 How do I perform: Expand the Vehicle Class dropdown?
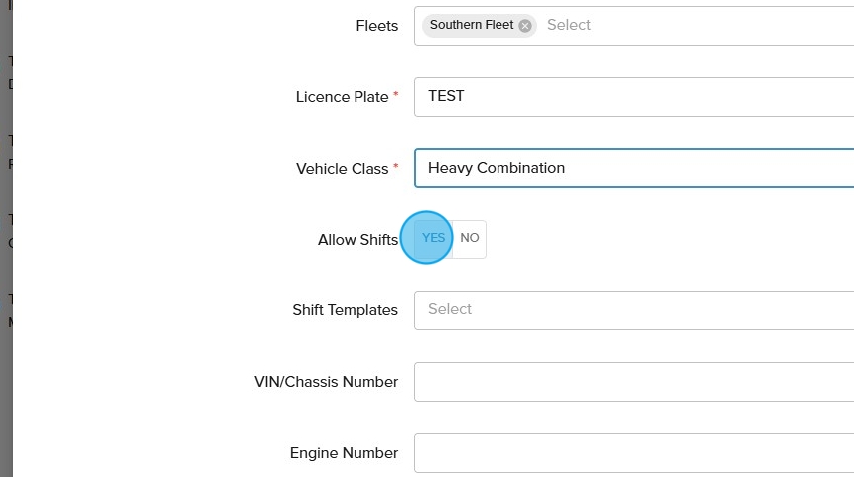[634, 169]
